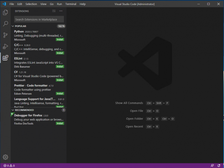Click Esben Petersen publisher name
The height and width of the screenshot is (168, 224).
23,94
